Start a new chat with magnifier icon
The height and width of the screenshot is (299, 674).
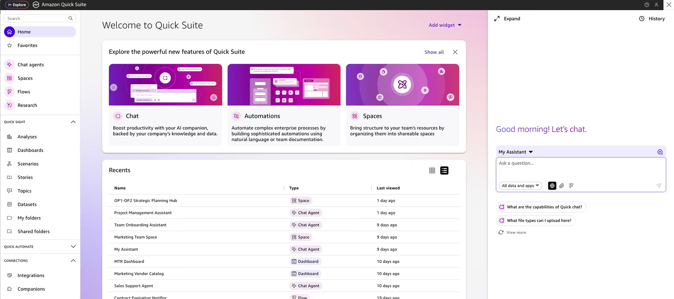660,152
